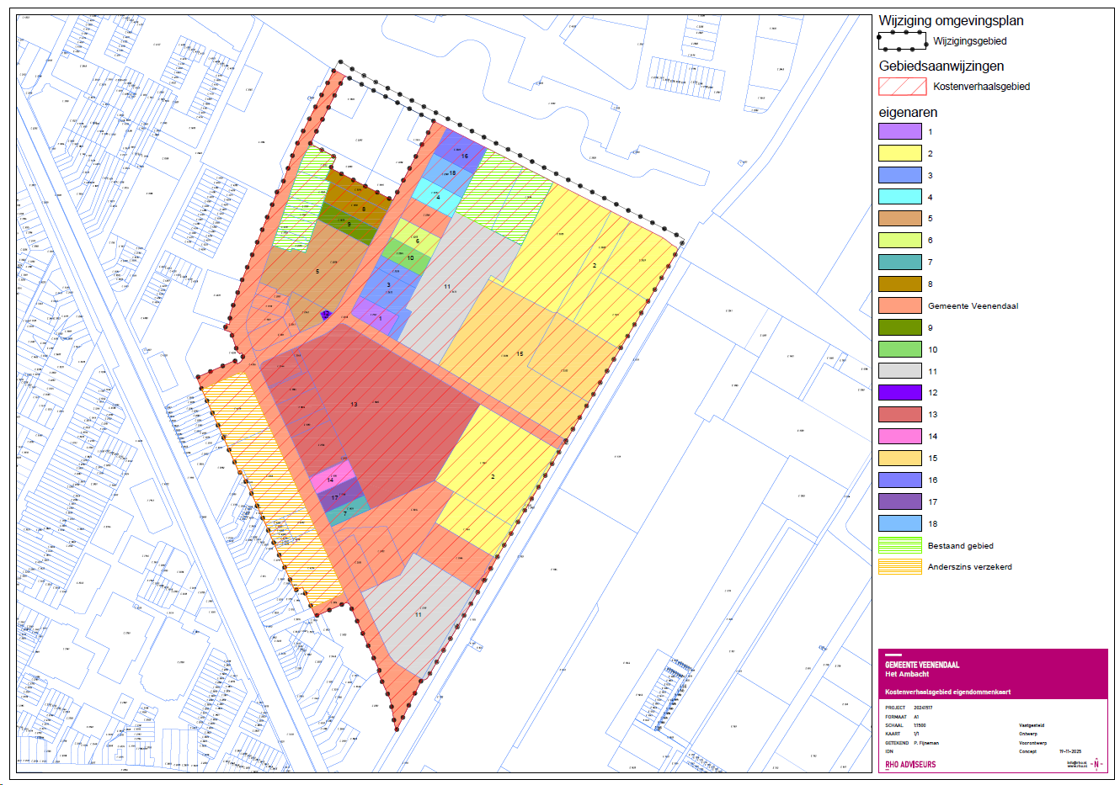
Task: Click the north arrow symbol
Action: click(1096, 764)
